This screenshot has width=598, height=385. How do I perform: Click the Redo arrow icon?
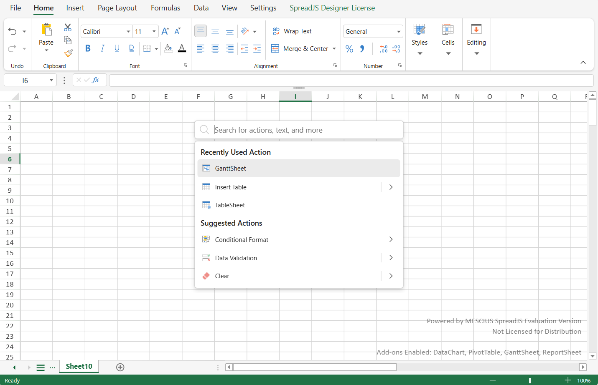click(x=12, y=48)
